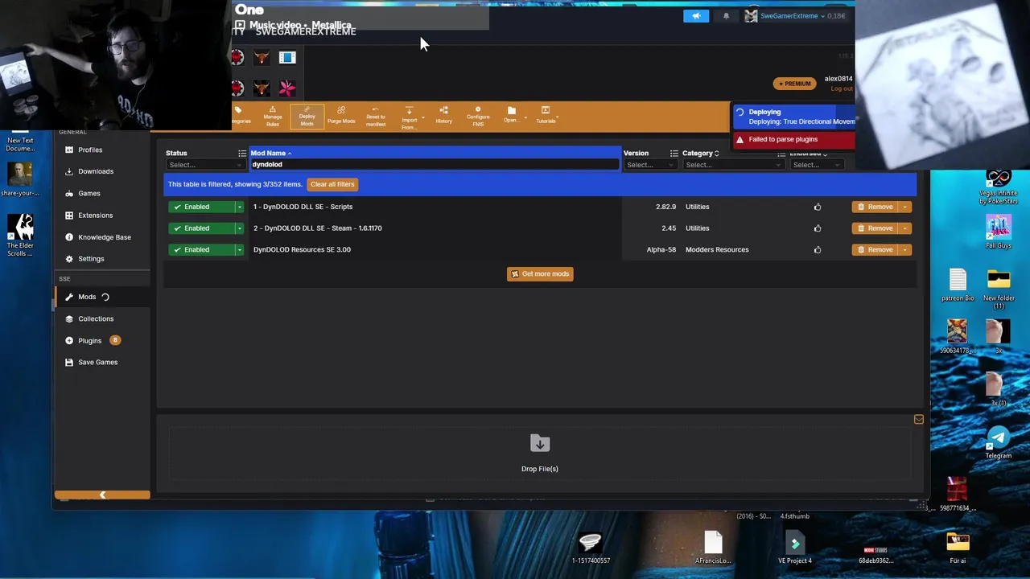Open the Fall Guys desktop icon
This screenshot has height=579, width=1030.
click(x=999, y=232)
